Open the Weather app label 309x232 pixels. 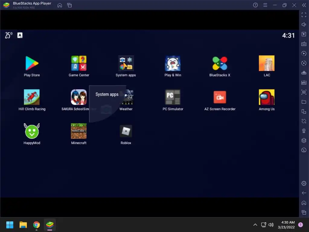[x=126, y=109]
